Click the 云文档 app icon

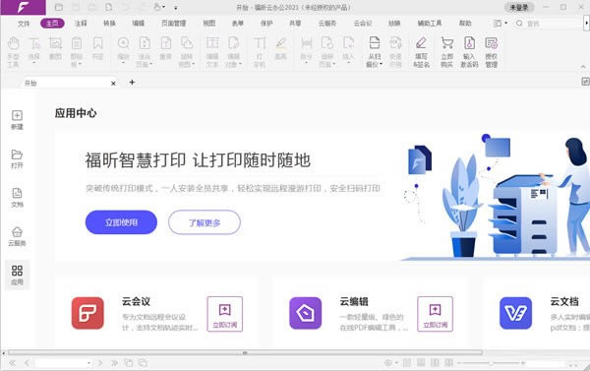(515, 313)
